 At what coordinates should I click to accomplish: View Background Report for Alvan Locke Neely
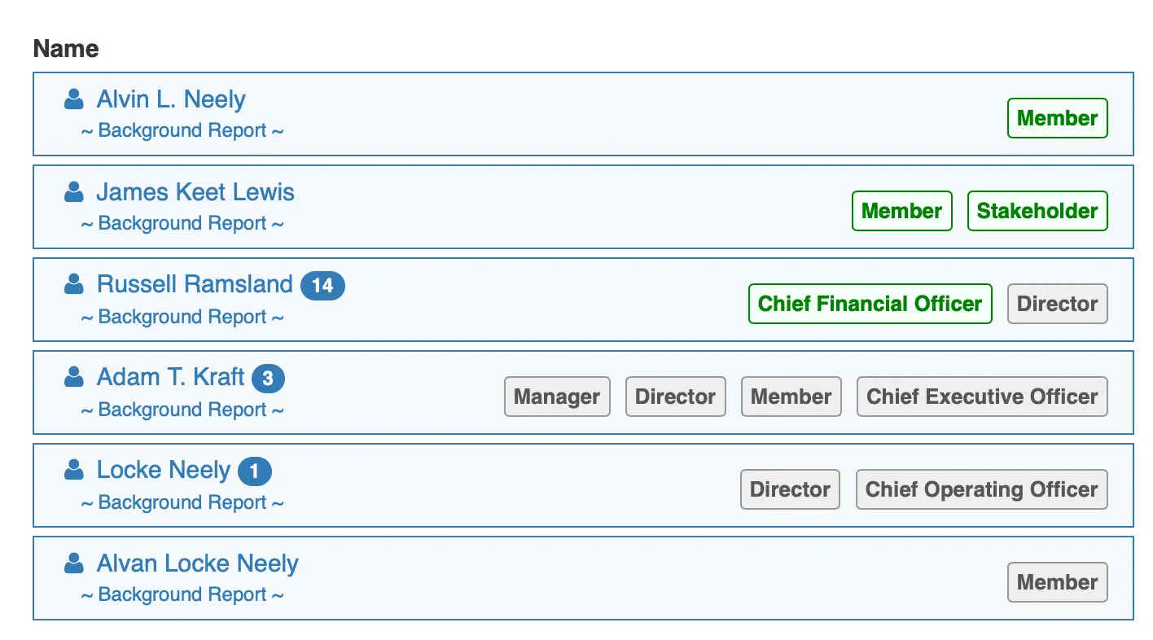click(x=182, y=594)
